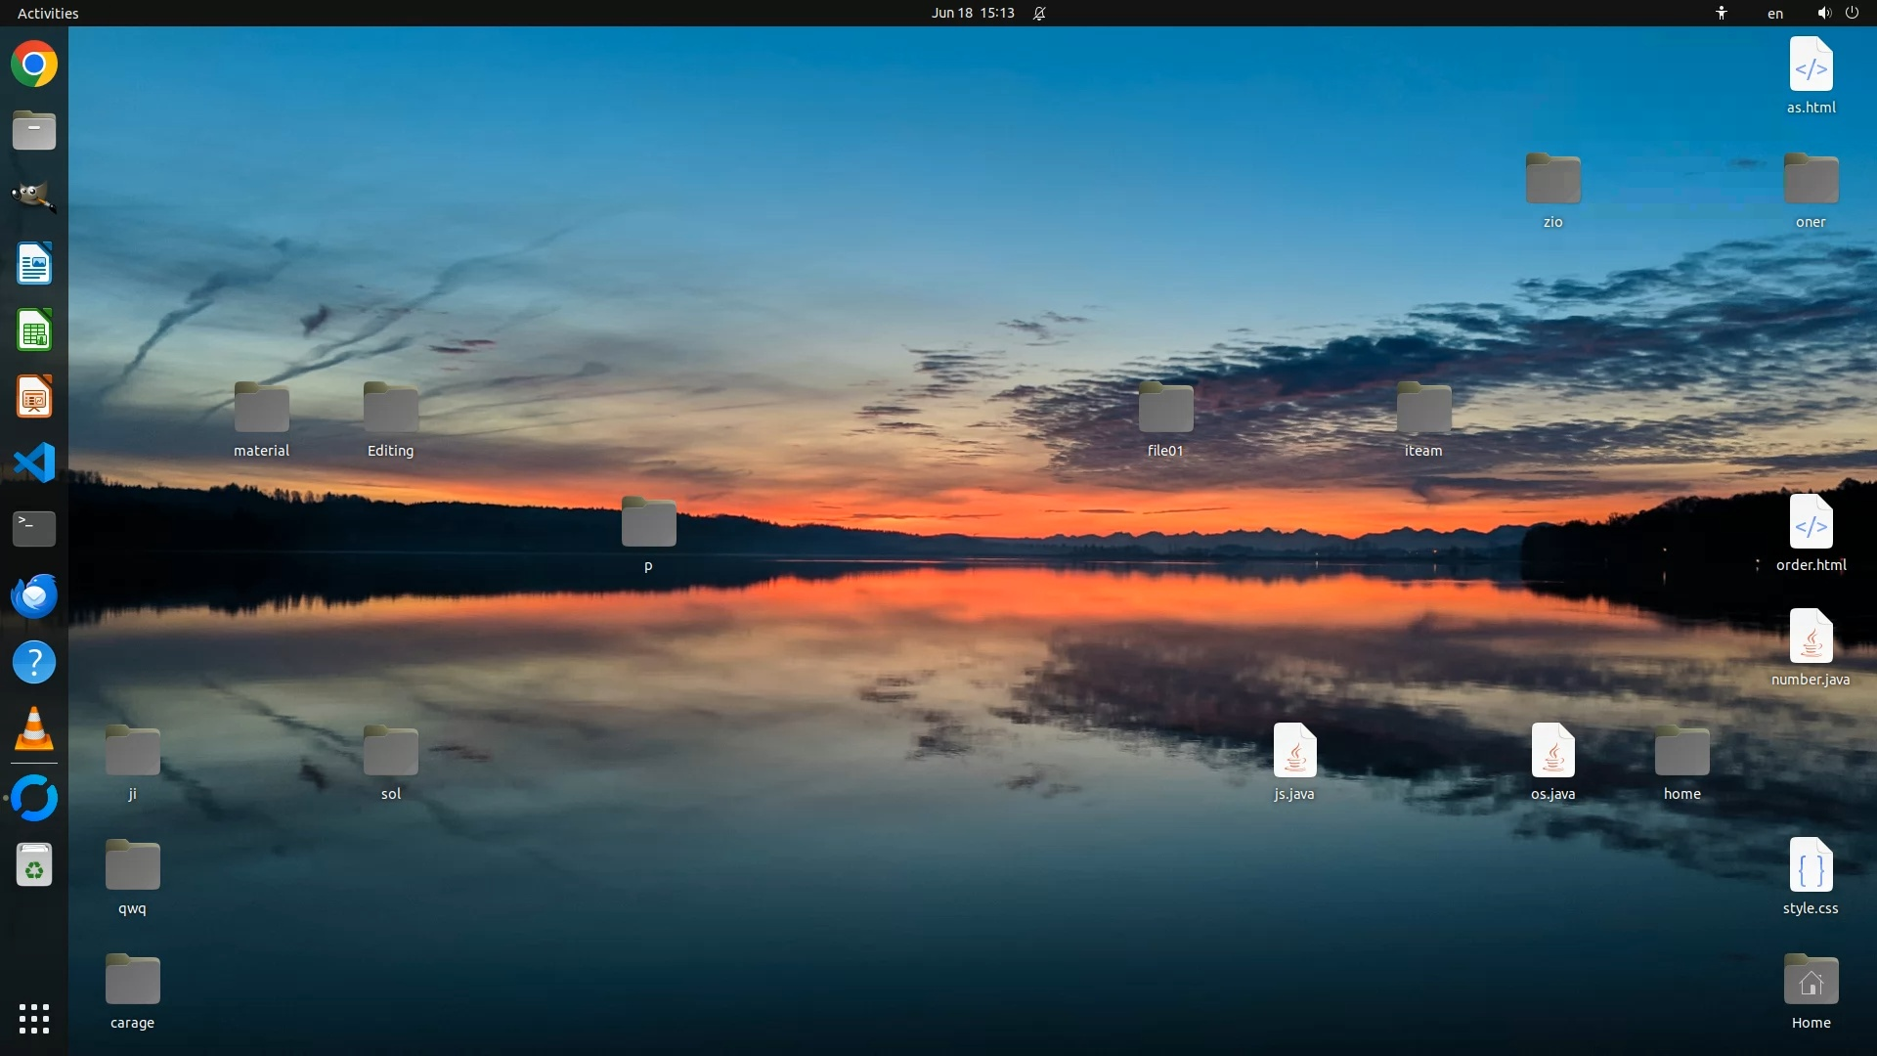Open the Trash in dock
The height and width of the screenshot is (1056, 1877).
click(34, 865)
